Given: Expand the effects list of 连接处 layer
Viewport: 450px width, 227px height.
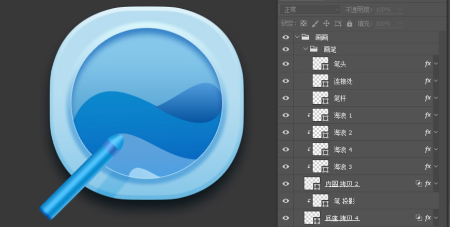Looking at the screenshot, I should (436, 82).
